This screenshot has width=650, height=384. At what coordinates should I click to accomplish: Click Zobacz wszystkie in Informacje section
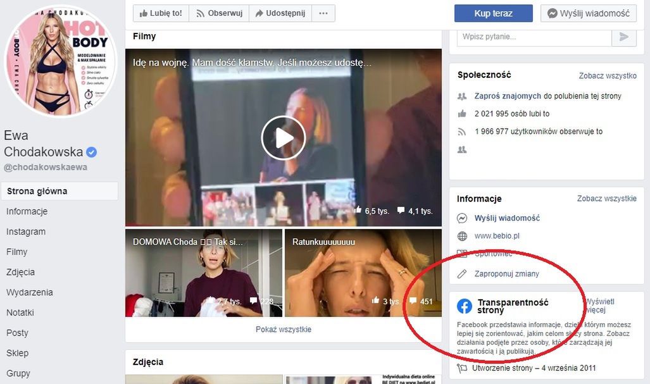(x=607, y=199)
